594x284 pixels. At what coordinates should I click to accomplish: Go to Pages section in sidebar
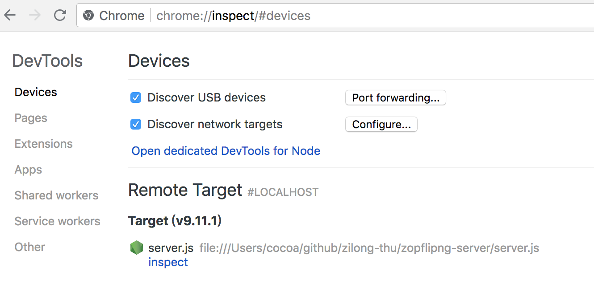(x=31, y=118)
